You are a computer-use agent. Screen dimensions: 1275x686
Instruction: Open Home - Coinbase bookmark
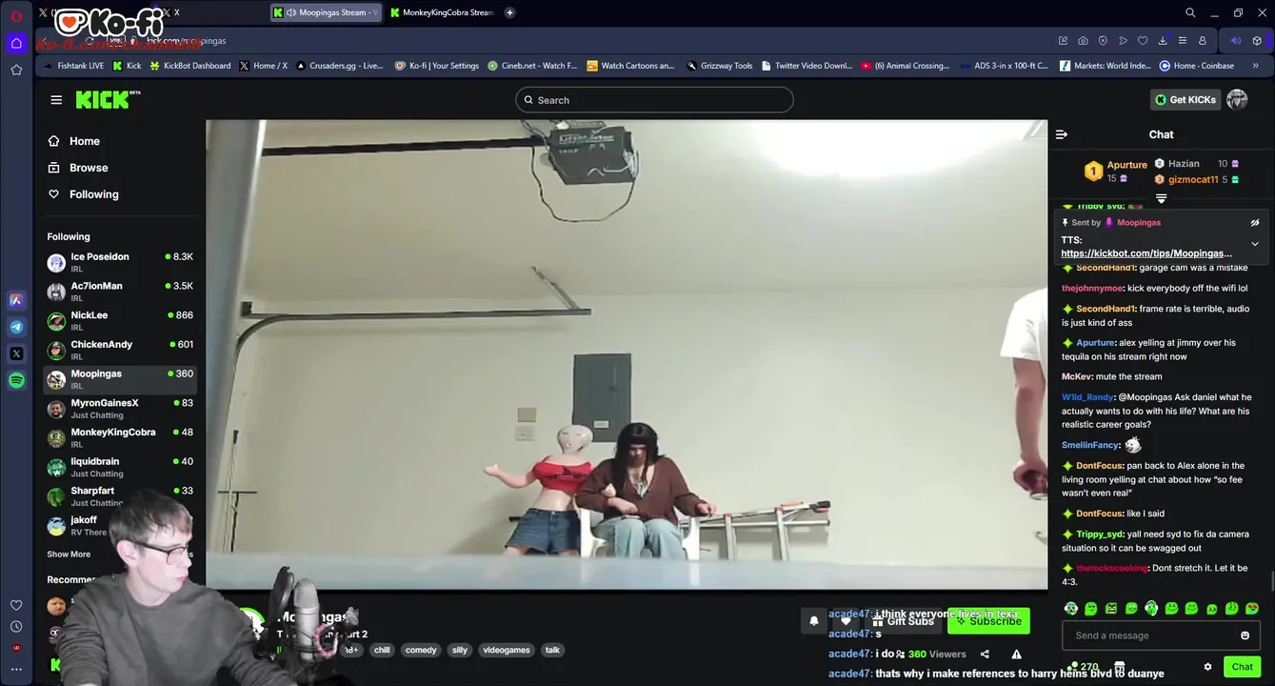1196,66
